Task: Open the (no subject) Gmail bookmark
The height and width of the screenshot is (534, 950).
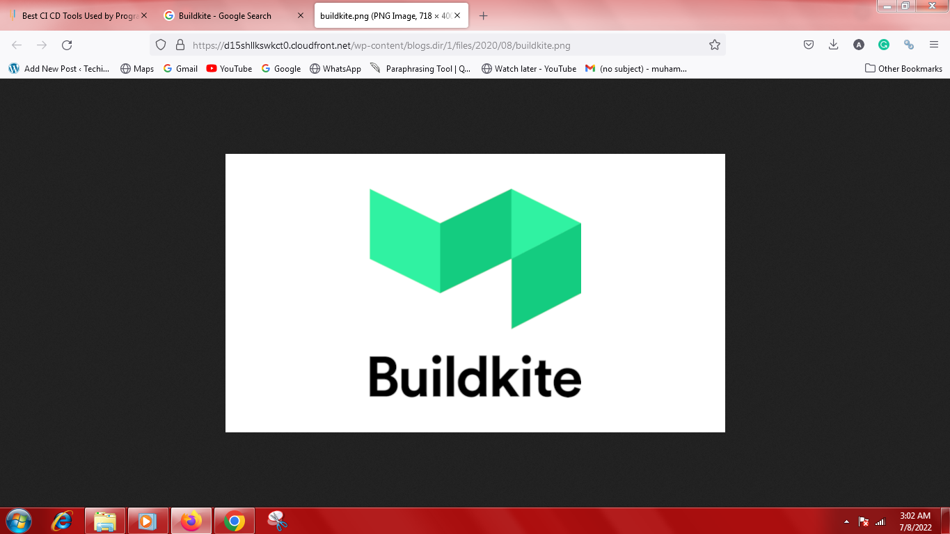Action: (x=636, y=69)
